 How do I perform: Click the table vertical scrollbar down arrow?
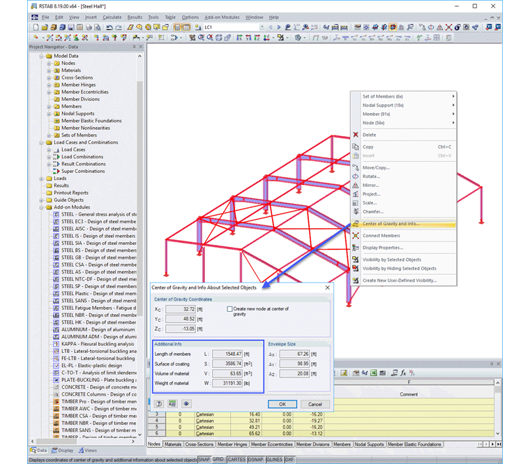click(497, 433)
